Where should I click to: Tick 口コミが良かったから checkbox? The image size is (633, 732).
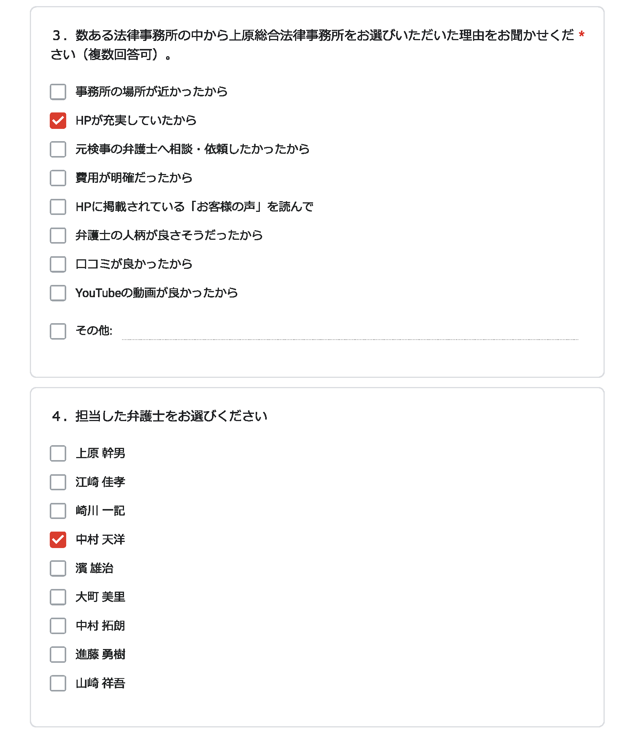58,264
